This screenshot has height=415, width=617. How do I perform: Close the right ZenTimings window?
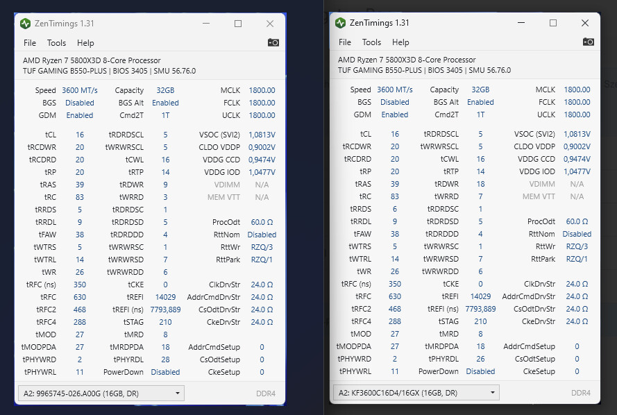tap(585, 23)
